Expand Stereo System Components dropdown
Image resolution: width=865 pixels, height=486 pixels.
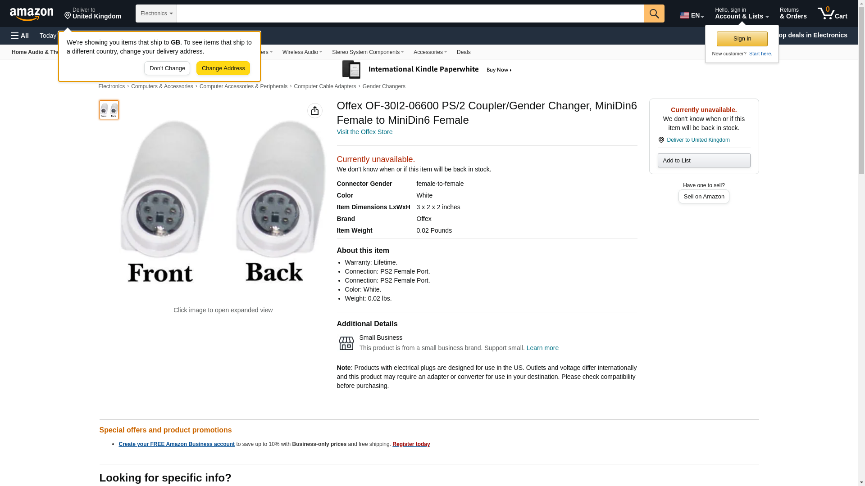pyautogui.click(x=368, y=52)
